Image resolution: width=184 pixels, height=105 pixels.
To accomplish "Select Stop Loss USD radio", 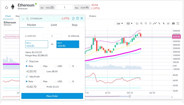I will click(x=55, y=66).
